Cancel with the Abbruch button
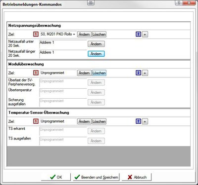This screenshot has height=185, width=198. pos(137,177)
